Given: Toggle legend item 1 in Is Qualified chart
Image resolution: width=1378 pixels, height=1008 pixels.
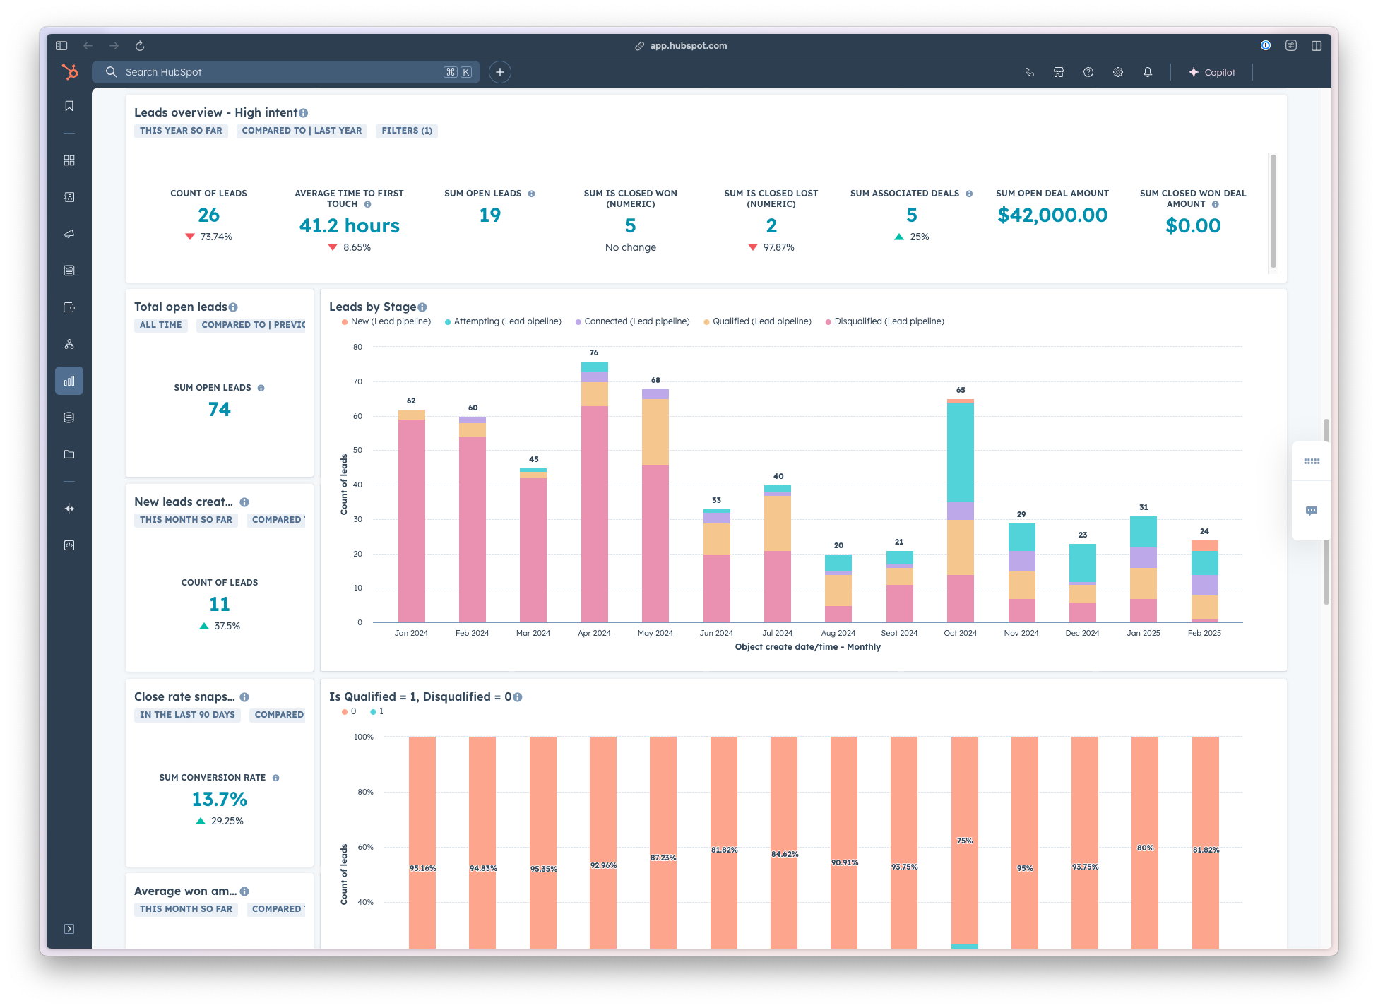Looking at the screenshot, I should tap(376, 711).
